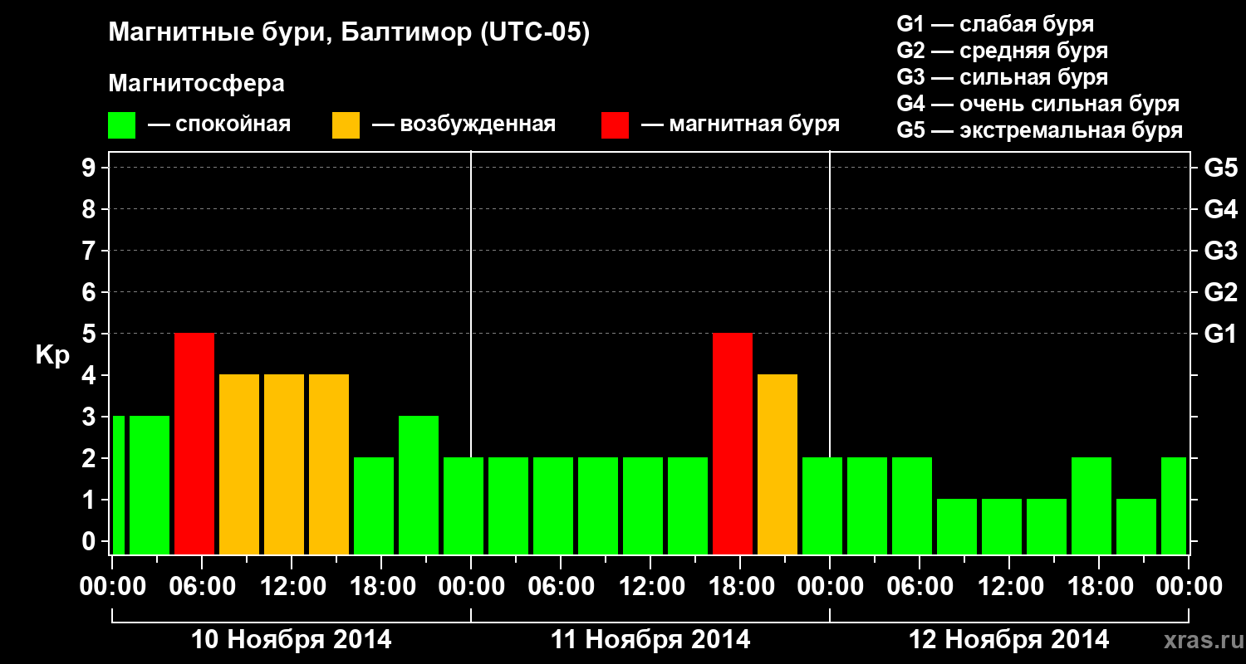Click the 'G3 — сильная буря' legend line
This screenshot has width=1246, height=664.
pyautogui.click(x=1002, y=77)
